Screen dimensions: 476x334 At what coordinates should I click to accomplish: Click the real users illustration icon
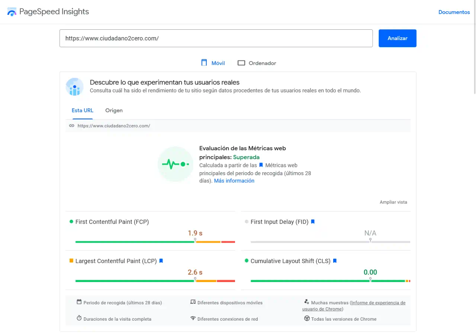click(x=75, y=87)
